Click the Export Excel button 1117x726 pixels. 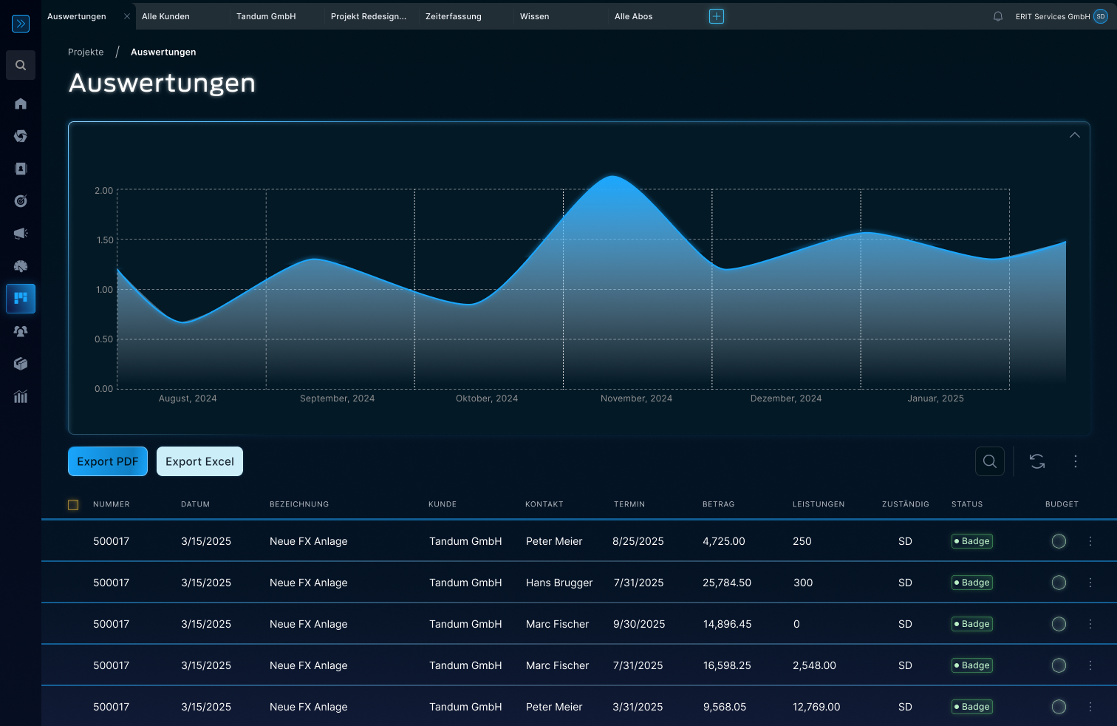point(199,461)
